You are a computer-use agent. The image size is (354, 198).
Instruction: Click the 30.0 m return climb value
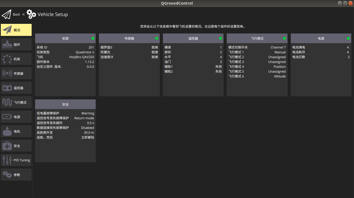point(89,133)
